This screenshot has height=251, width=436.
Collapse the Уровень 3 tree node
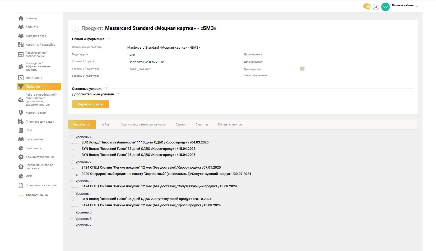(x=72, y=180)
